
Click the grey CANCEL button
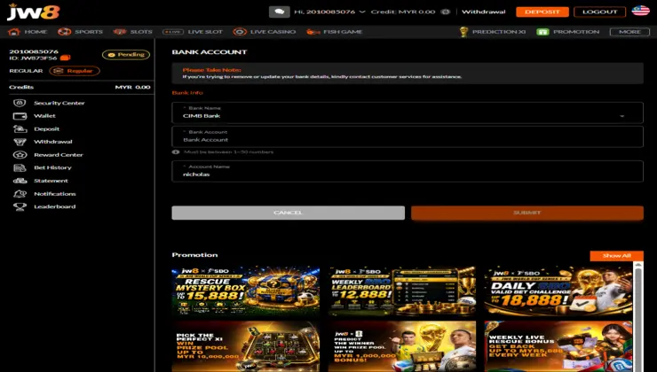coord(289,213)
